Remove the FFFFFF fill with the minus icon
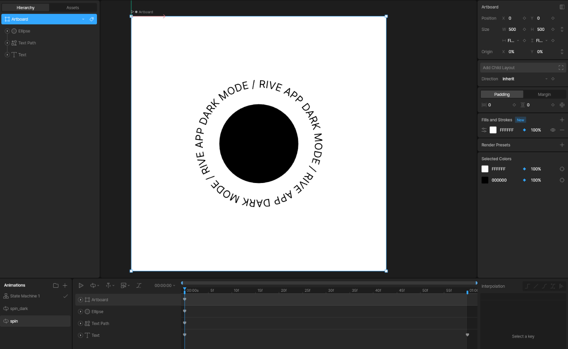 (562, 130)
